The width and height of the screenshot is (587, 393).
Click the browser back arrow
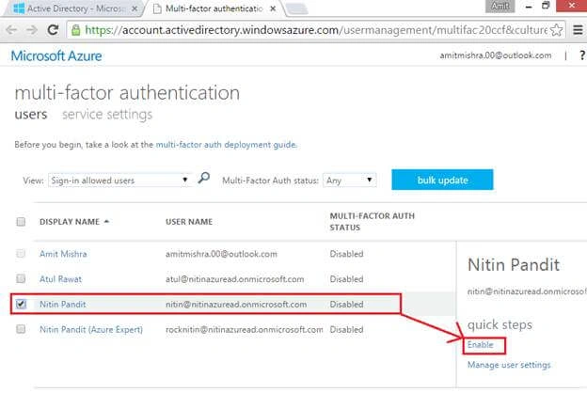click(x=11, y=30)
